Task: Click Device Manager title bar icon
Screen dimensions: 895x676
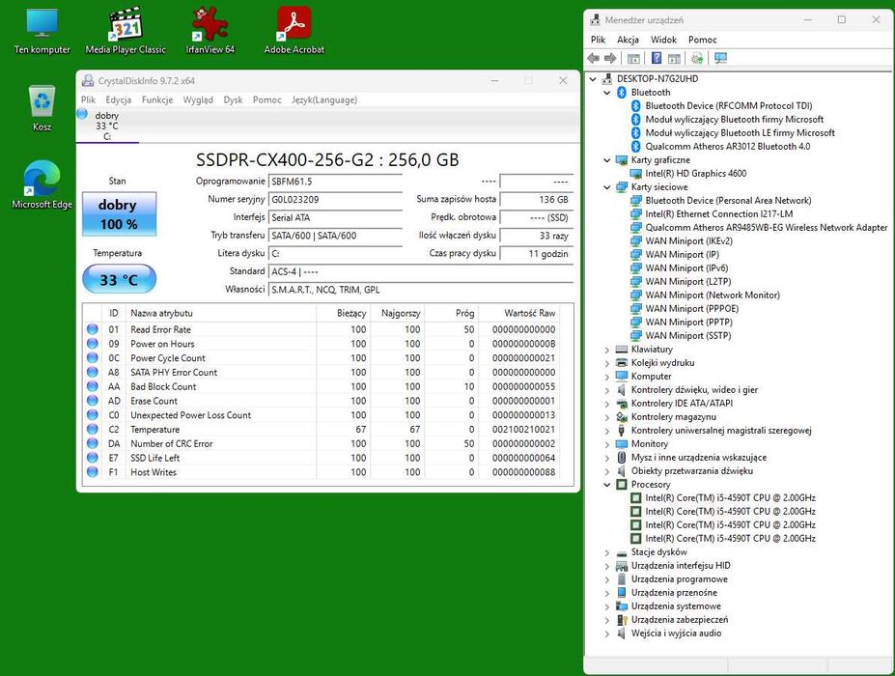Action: [x=596, y=19]
